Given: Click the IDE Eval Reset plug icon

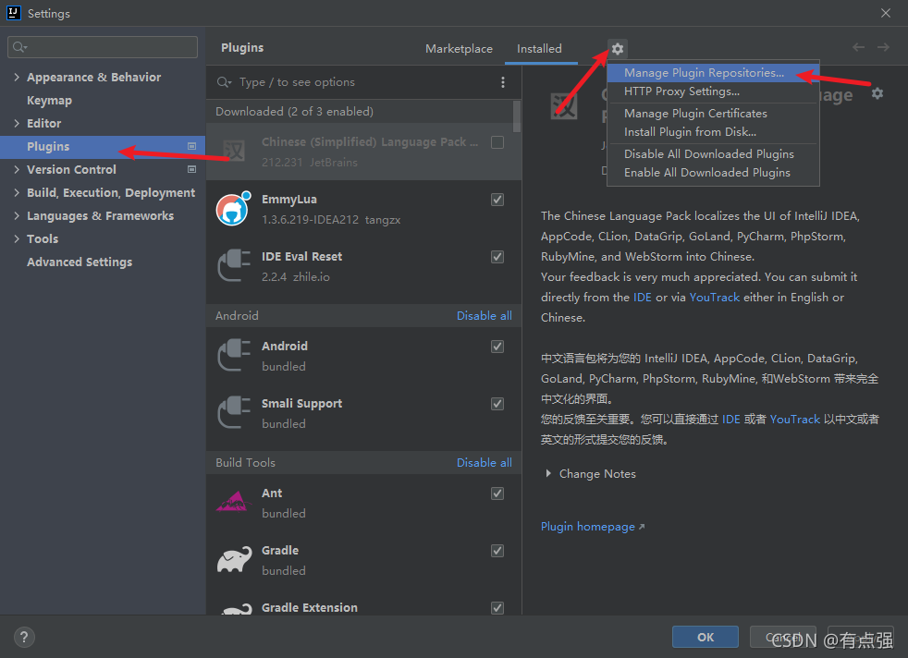Looking at the screenshot, I should point(233,266).
